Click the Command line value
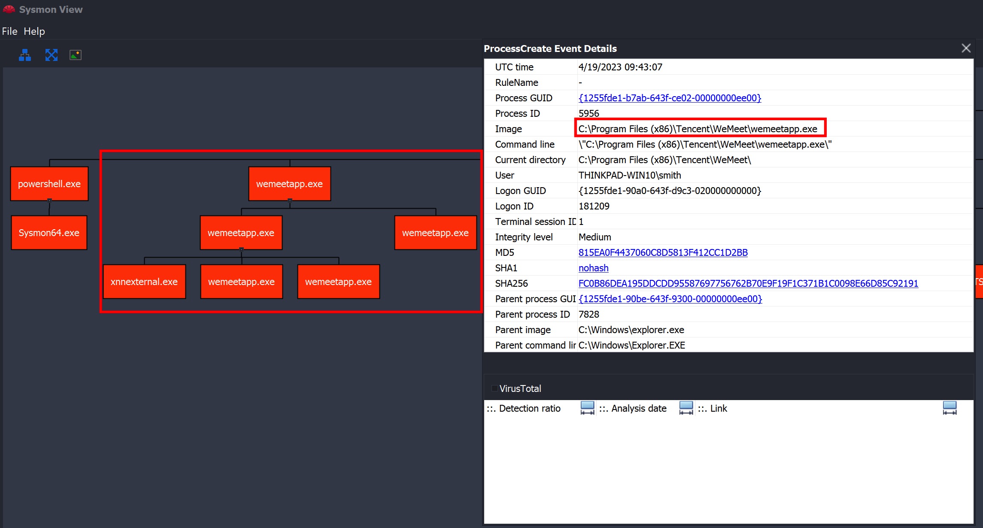The image size is (983, 528). 705,144
